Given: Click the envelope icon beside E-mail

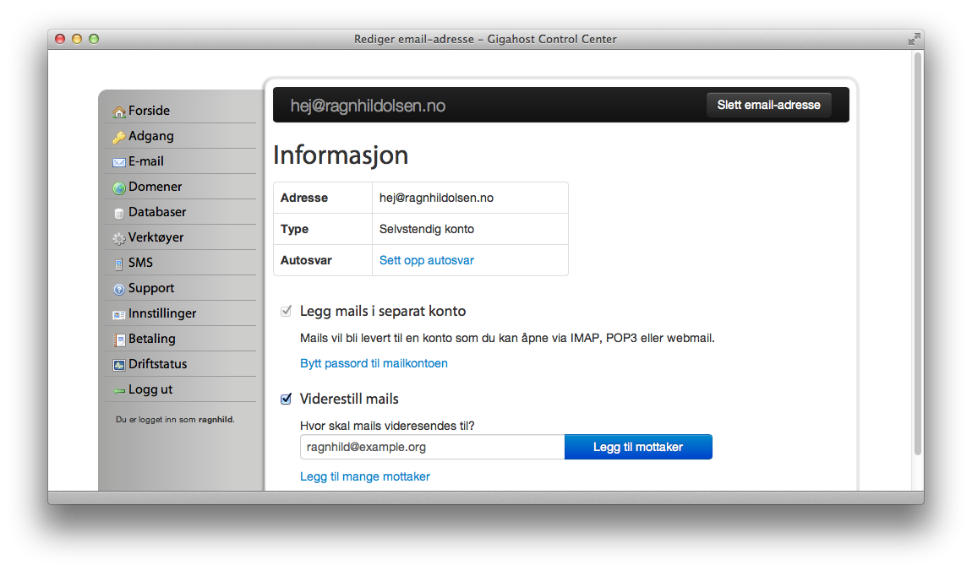Looking at the screenshot, I should point(119,162).
